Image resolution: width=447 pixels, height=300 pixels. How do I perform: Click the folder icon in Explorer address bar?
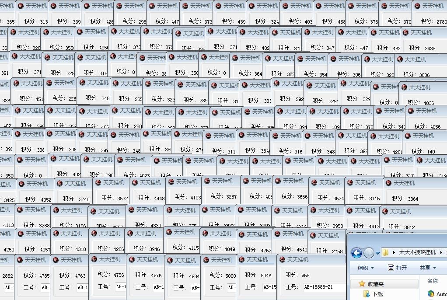[385, 252]
